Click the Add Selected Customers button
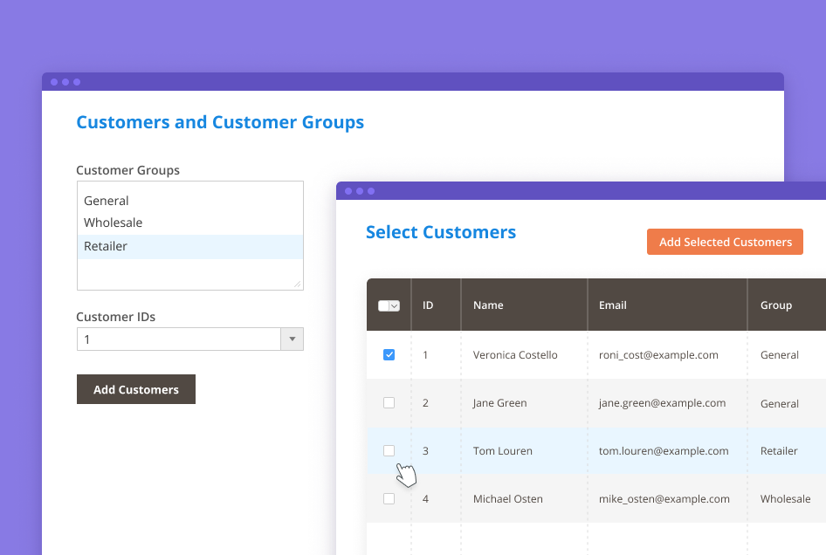 [x=725, y=242]
